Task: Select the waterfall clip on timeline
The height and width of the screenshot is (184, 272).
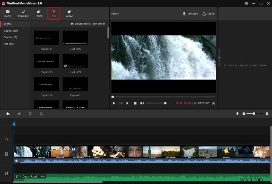Action: coord(23,152)
